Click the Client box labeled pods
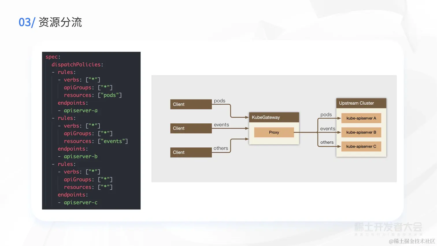This screenshot has height=246, width=437. (191, 104)
